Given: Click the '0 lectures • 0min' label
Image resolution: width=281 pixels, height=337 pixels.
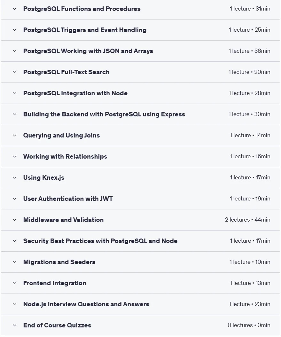Looking at the screenshot, I should click(x=249, y=325).
